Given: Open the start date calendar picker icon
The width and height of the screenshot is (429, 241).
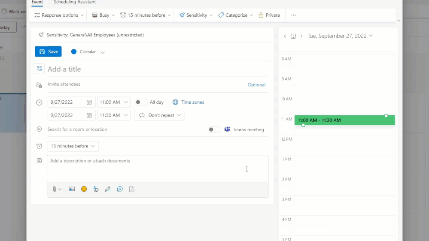Looking at the screenshot, I should 89,102.
